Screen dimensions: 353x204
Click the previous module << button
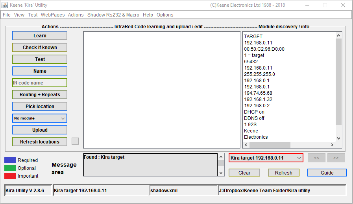click(316, 158)
